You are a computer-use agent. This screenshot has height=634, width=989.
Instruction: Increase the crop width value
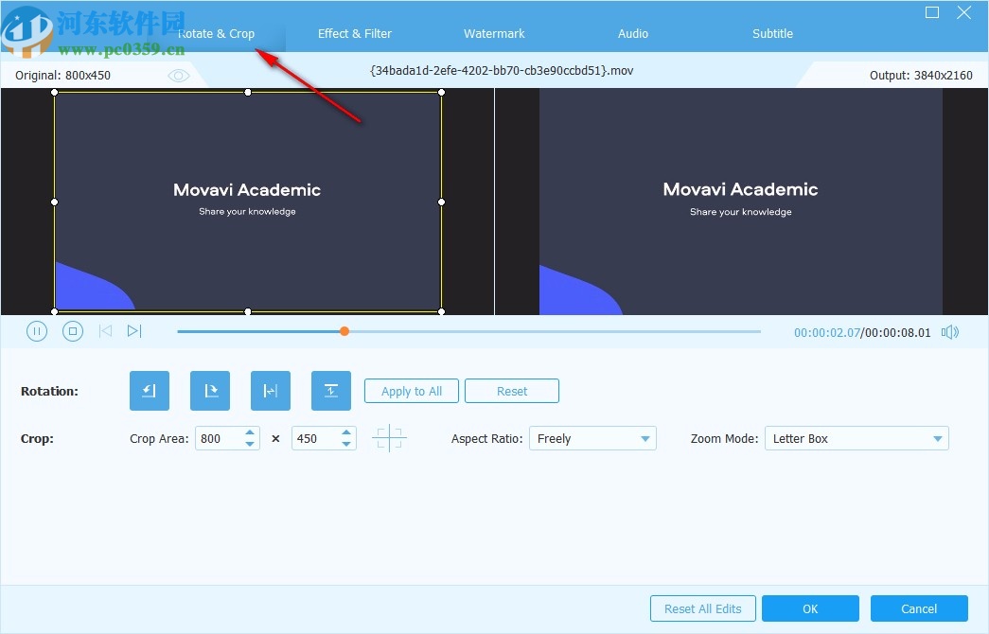(250, 432)
